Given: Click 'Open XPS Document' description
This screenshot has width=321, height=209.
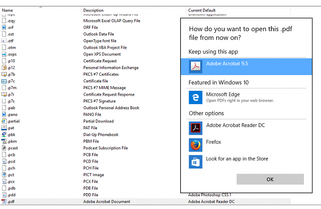Looking at the screenshot, I should coord(102,54).
